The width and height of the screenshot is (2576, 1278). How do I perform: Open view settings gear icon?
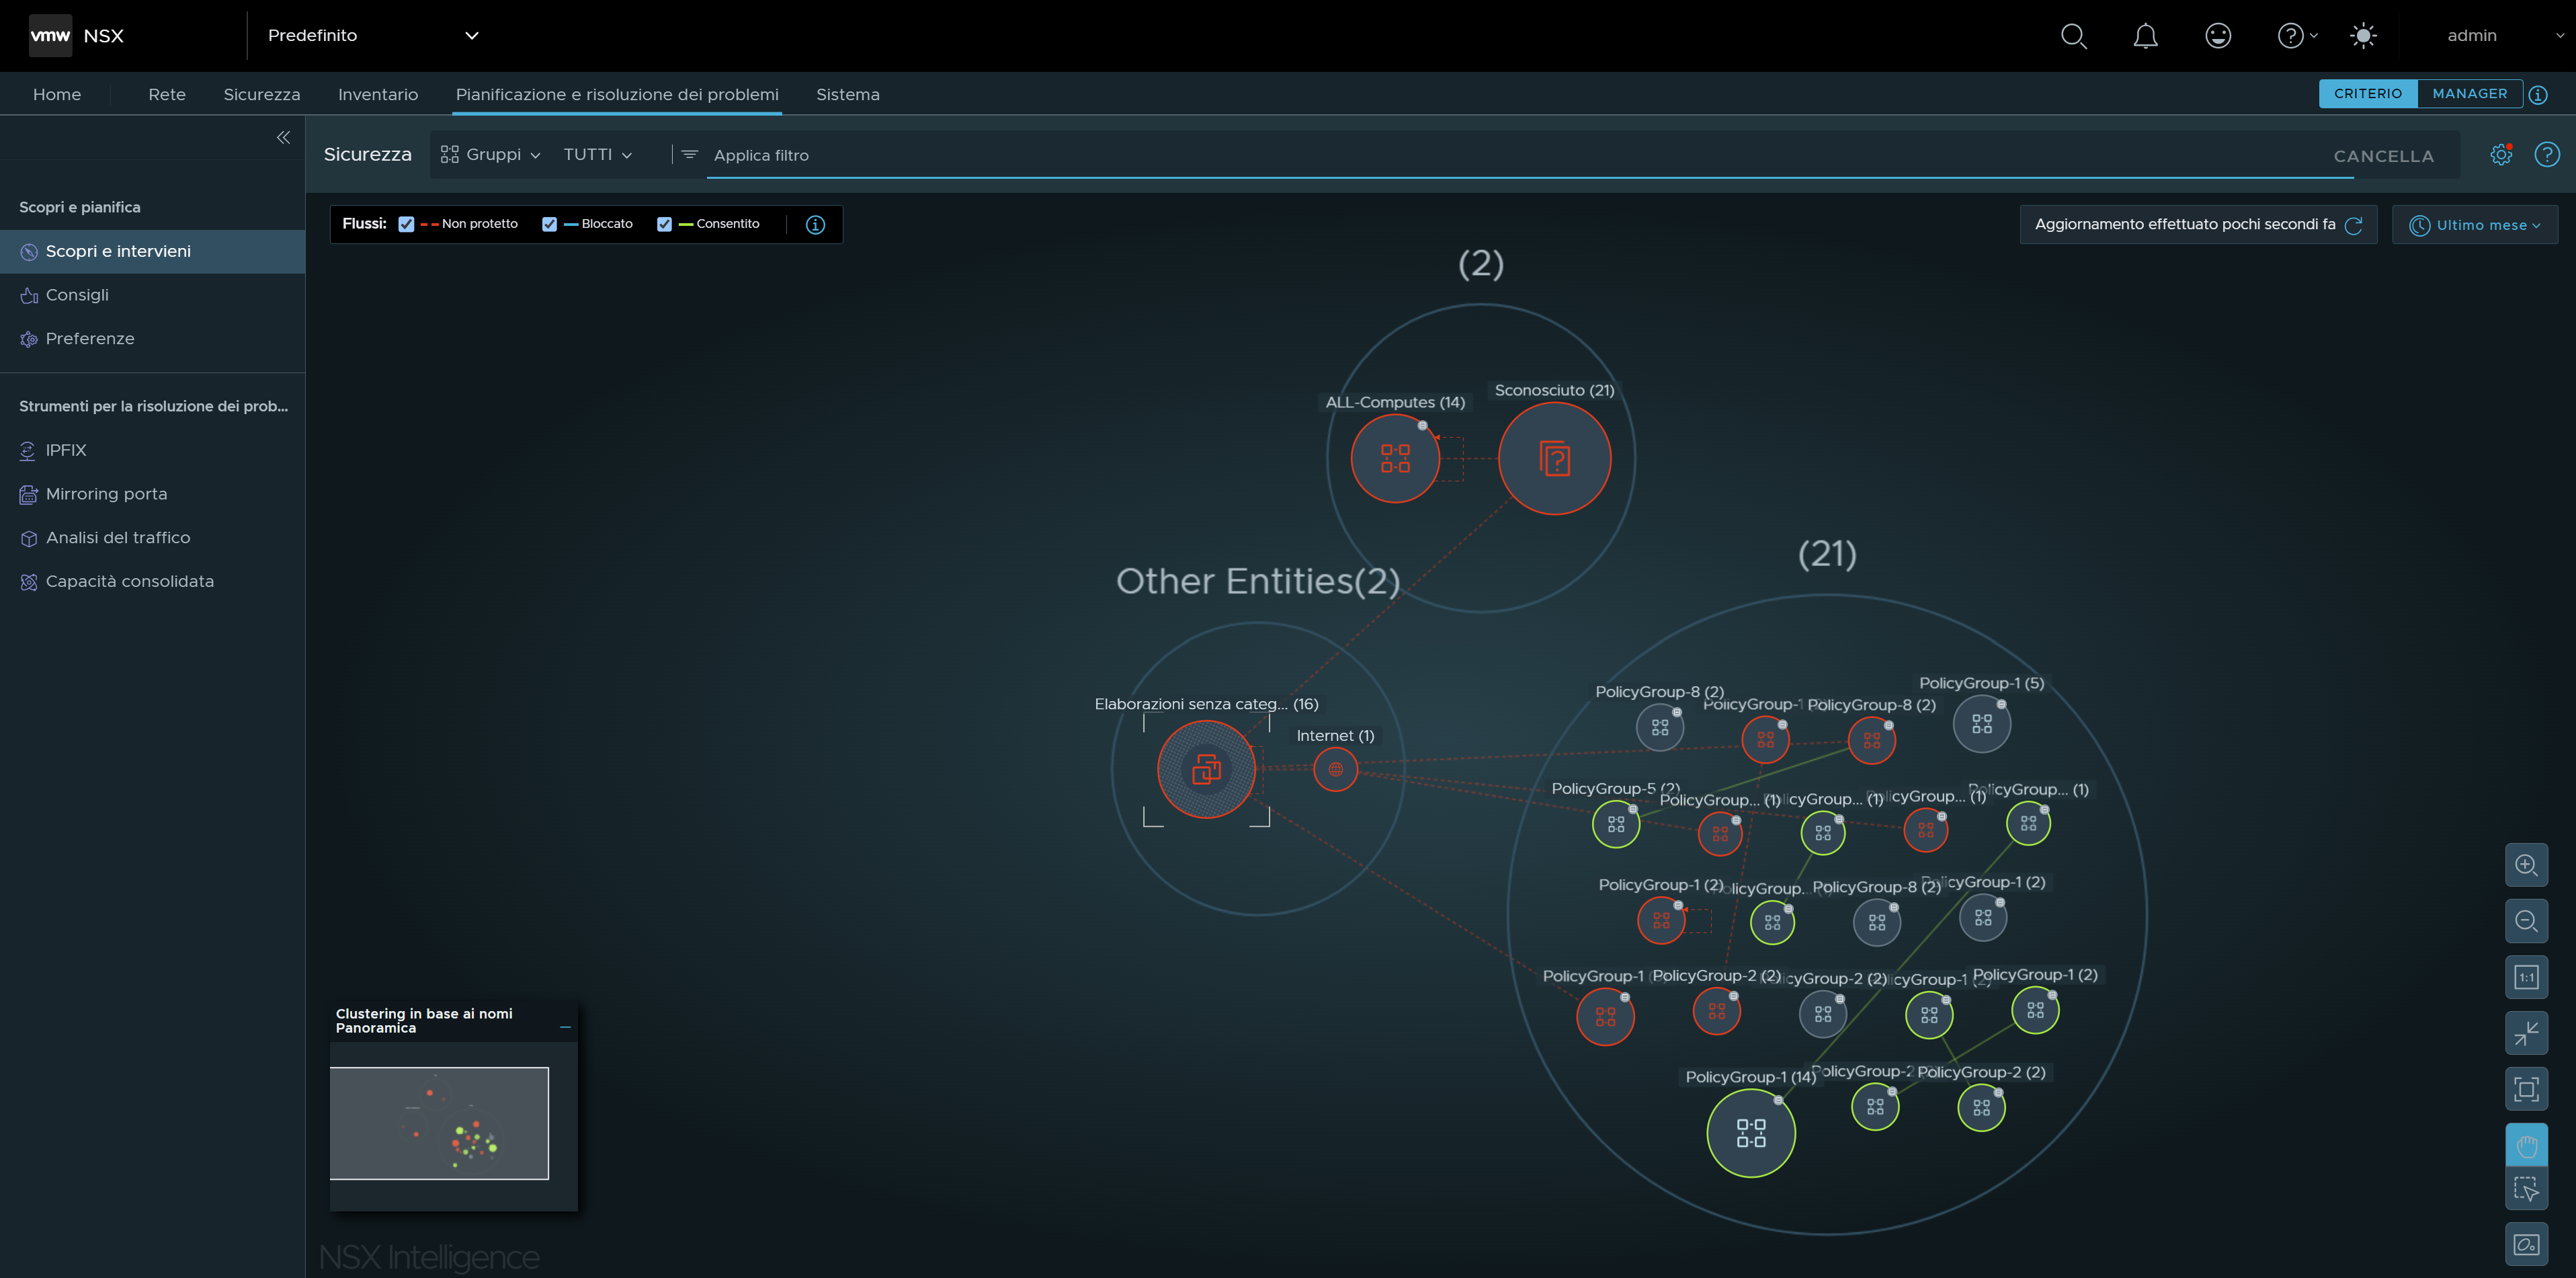[x=2501, y=155]
